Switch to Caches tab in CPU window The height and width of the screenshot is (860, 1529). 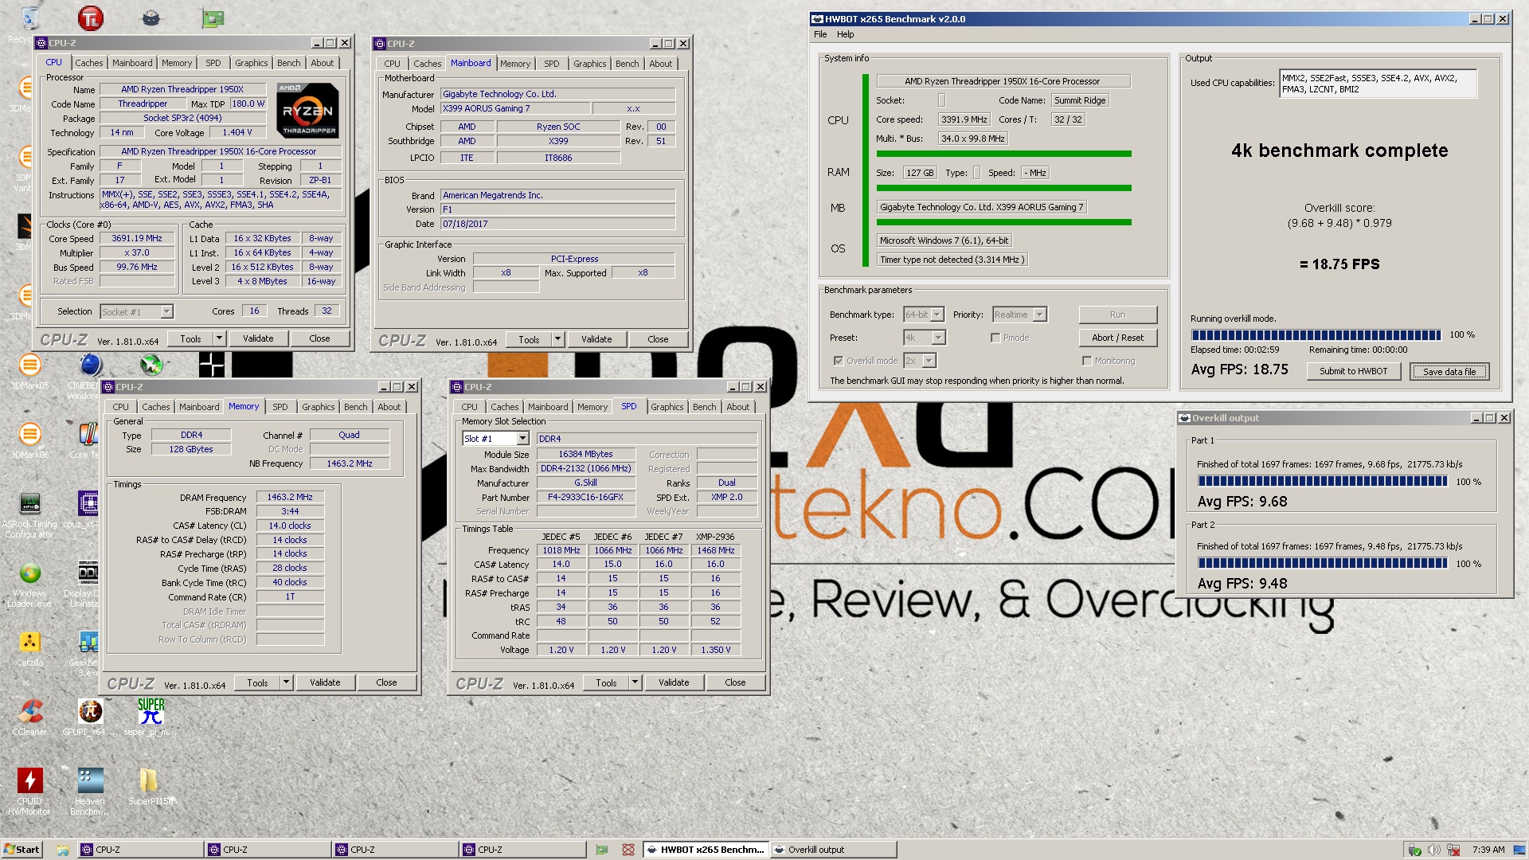click(x=89, y=63)
